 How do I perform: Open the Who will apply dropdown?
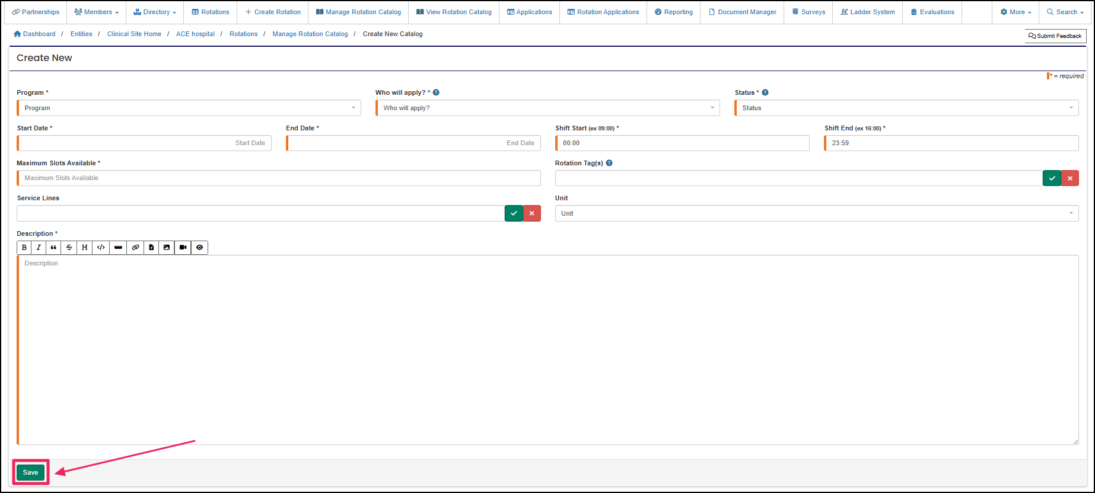click(x=547, y=108)
